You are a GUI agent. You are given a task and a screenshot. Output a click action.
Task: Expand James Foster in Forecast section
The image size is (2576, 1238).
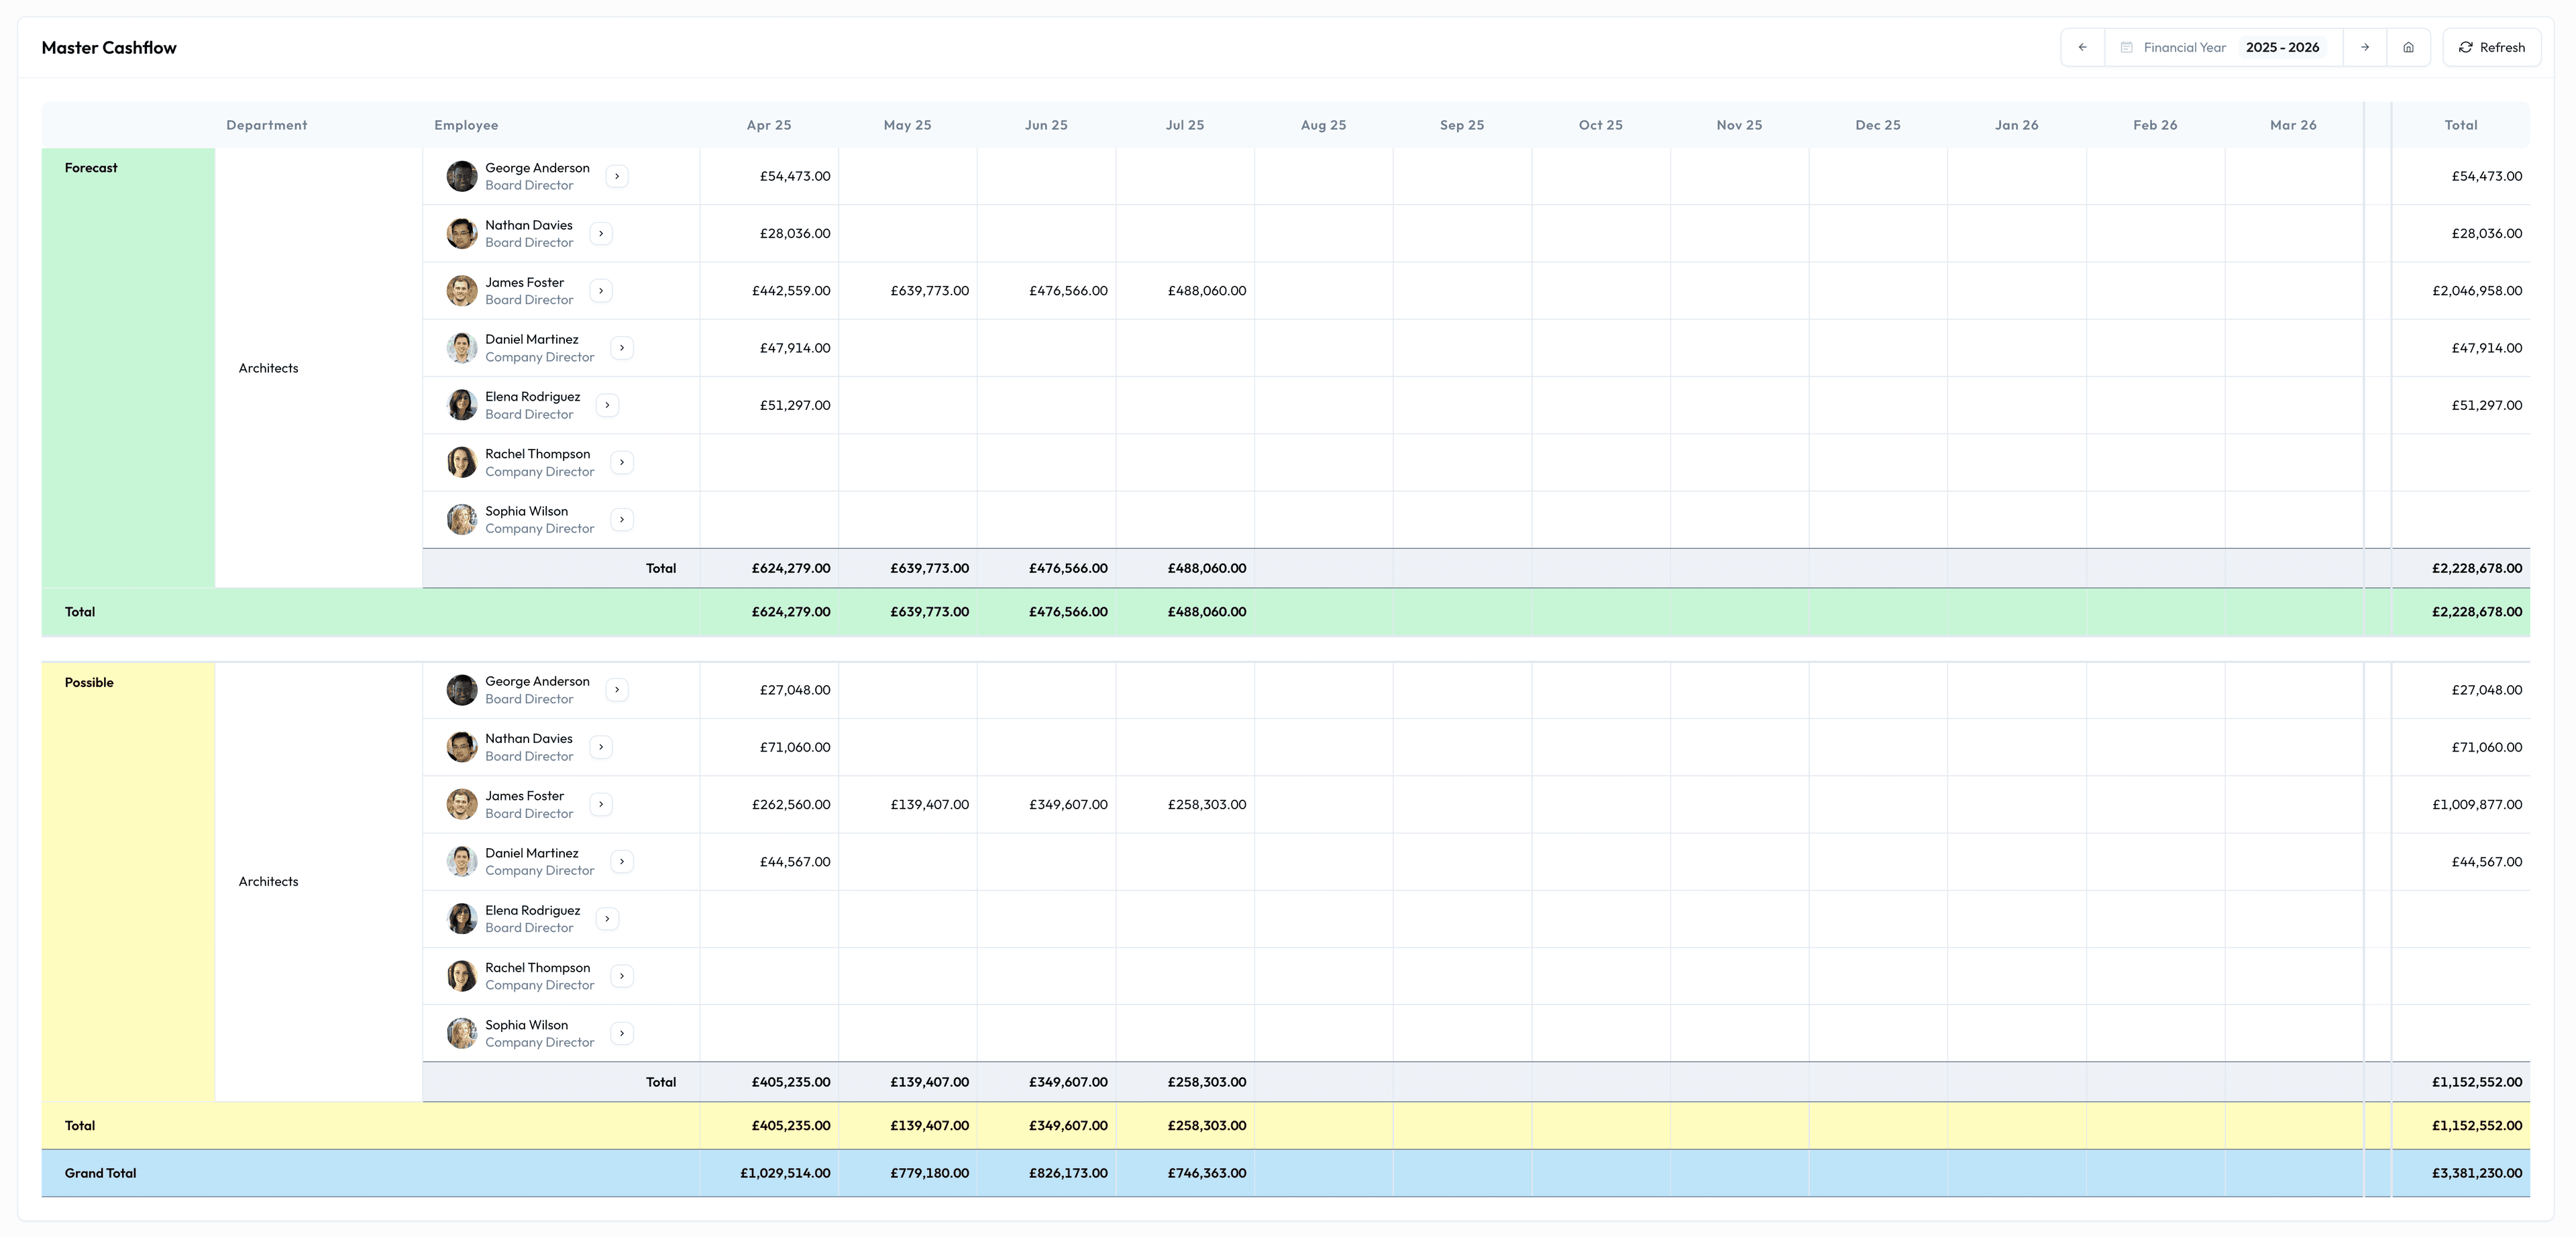pyautogui.click(x=601, y=291)
